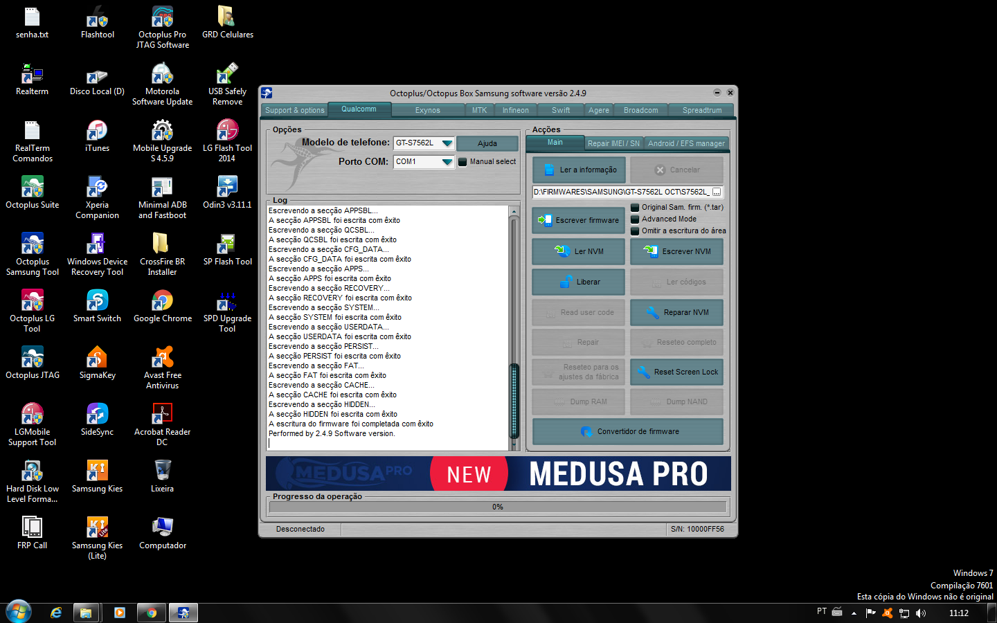
Task: Enable Advanced Mode checkbox
Action: pyautogui.click(x=635, y=219)
